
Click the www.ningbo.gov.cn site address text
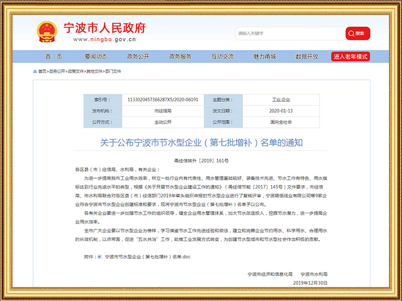click(105, 40)
